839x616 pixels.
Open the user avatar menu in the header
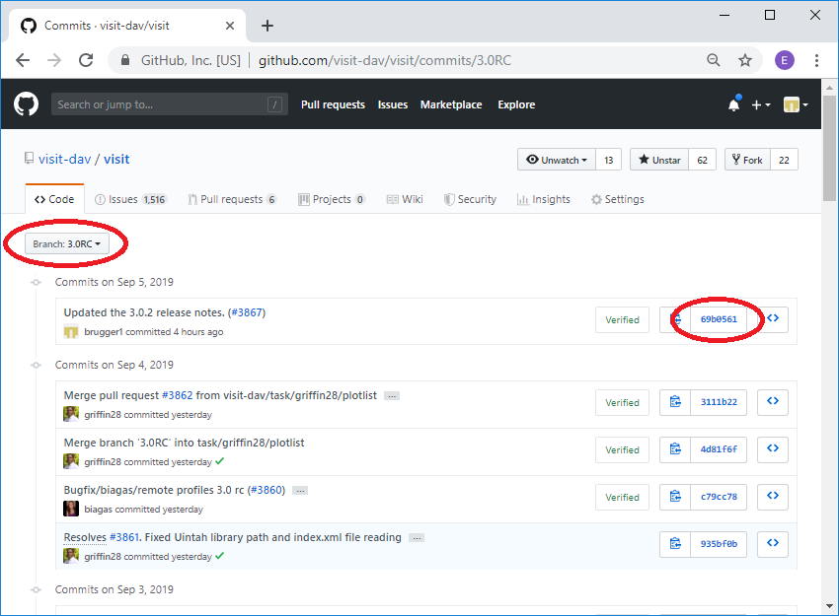(x=796, y=104)
